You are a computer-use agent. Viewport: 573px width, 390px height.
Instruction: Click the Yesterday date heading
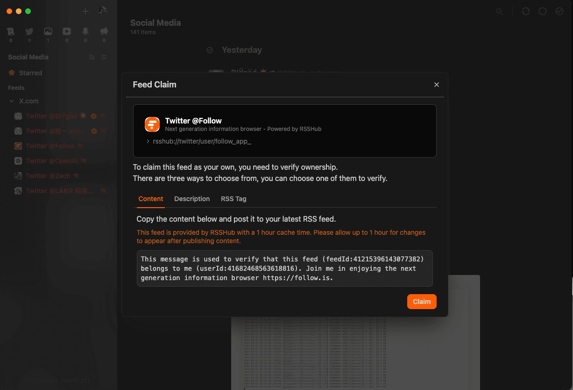(242, 50)
